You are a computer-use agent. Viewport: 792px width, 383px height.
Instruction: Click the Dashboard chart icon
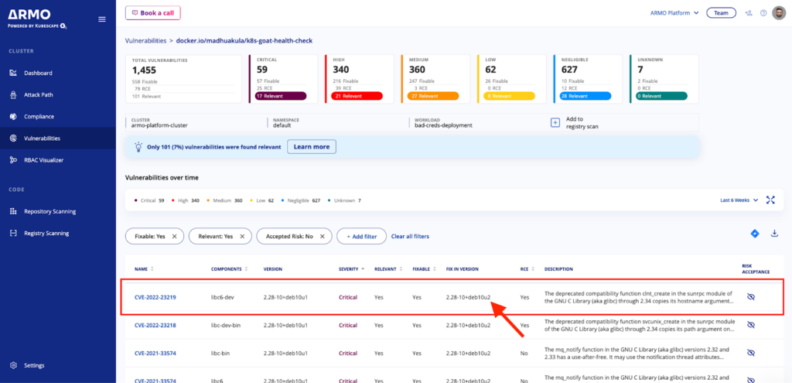(14, 73)
